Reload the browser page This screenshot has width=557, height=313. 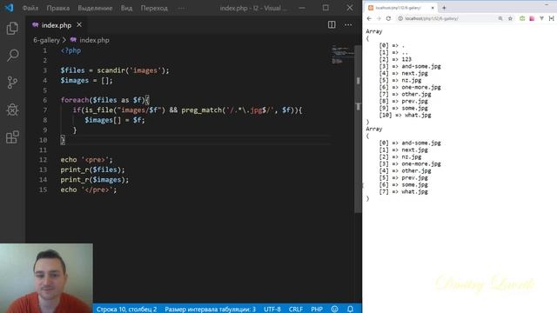click(x=388, y=18)
